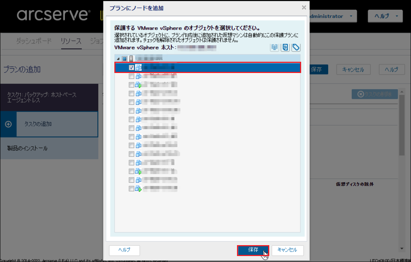The width and height of the screenshot is (411, 262).
Task: Click the VMware vSphere ホスト: label
Action: [x=145, y=48]
